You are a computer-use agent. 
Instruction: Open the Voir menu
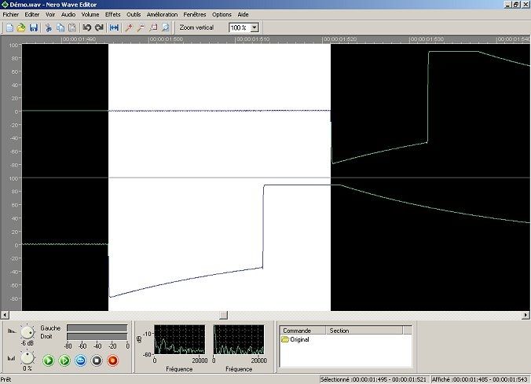pos(50,15)
